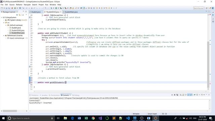The height and width of the screenshot is (121, 215).
Task: Open the Open Console dropdown arrow
Action: pyautogui.click(x=204, y=95)
